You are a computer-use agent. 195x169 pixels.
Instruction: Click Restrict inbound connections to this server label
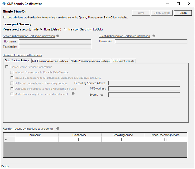pyautogui.click(x=28, y=129)
